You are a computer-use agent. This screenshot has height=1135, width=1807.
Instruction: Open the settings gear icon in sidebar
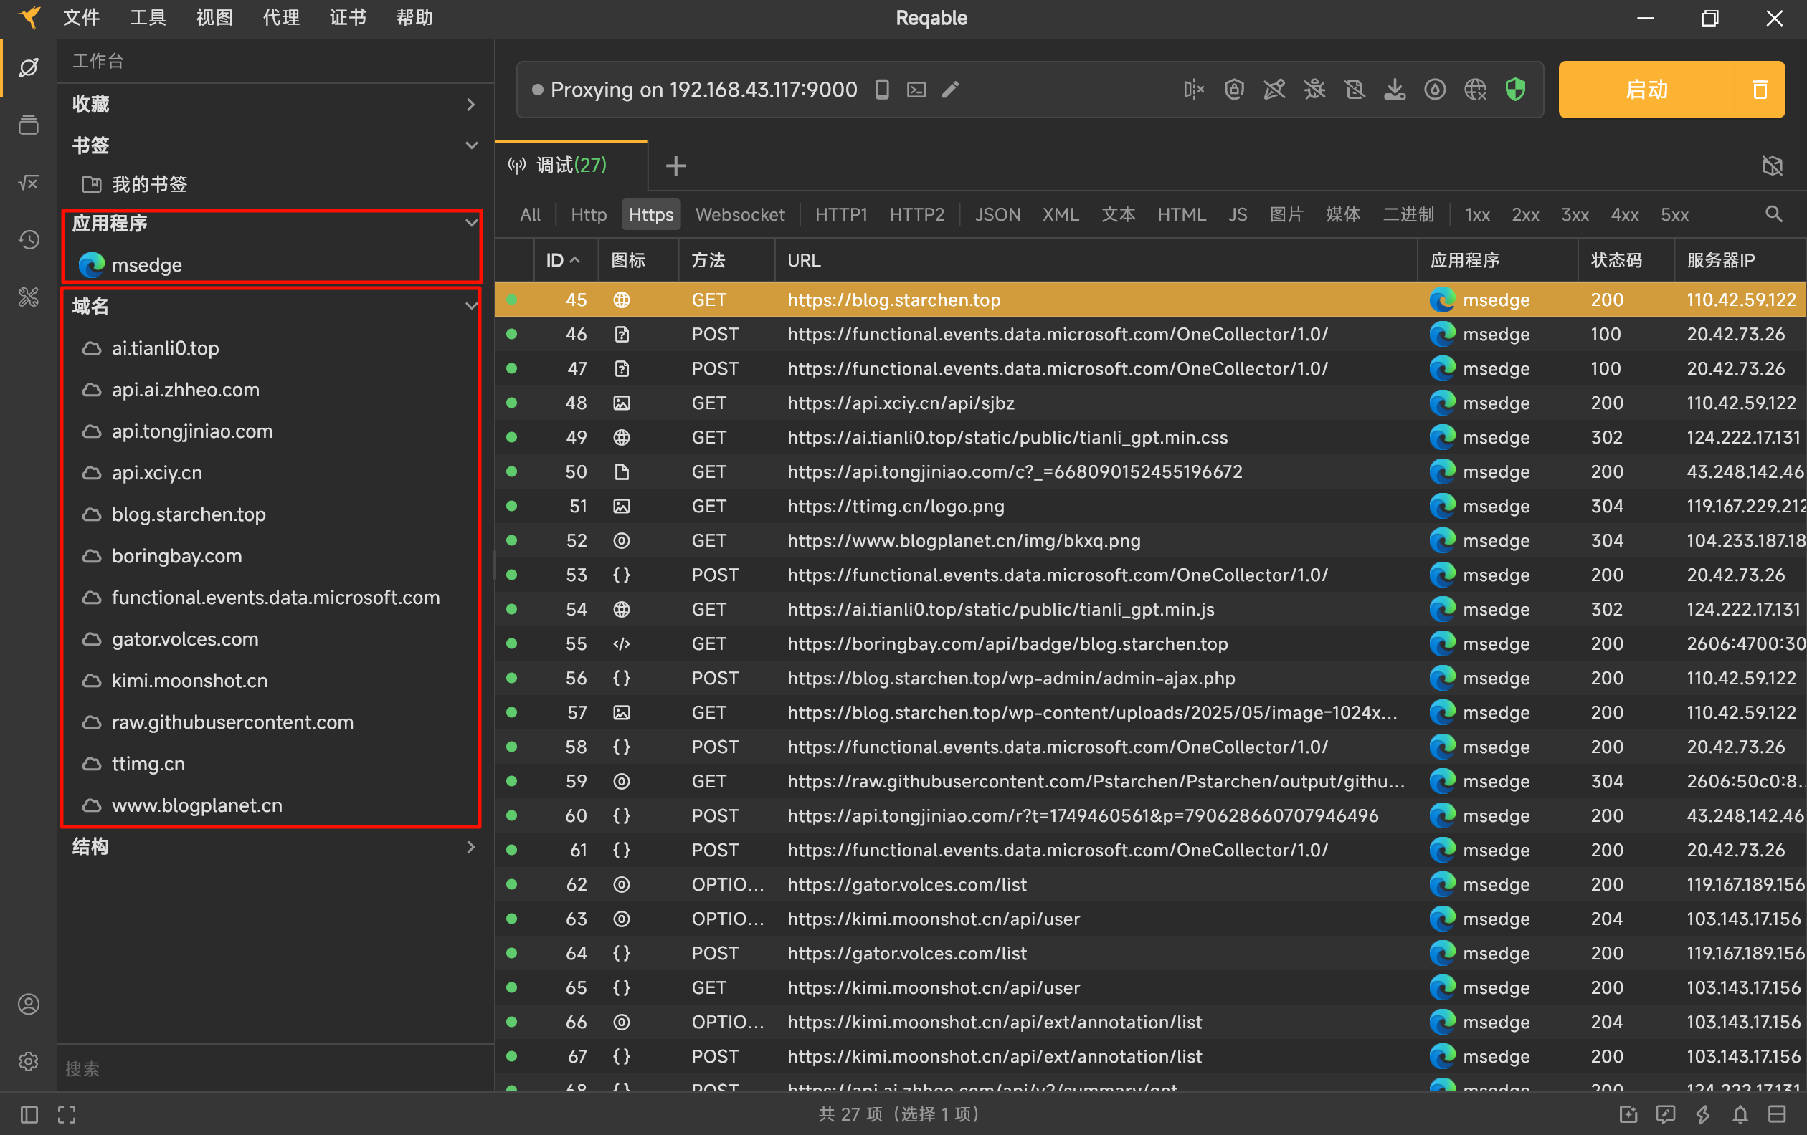pyautogui.click(x=29, y=1061)
